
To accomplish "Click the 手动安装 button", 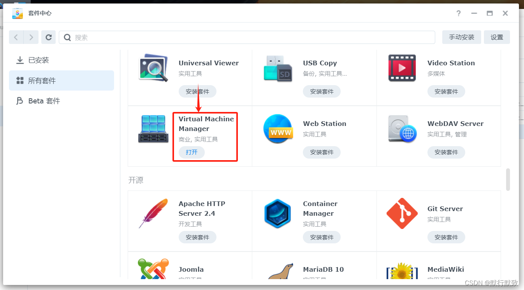I will pyautogui.click(x=462, y=37).
